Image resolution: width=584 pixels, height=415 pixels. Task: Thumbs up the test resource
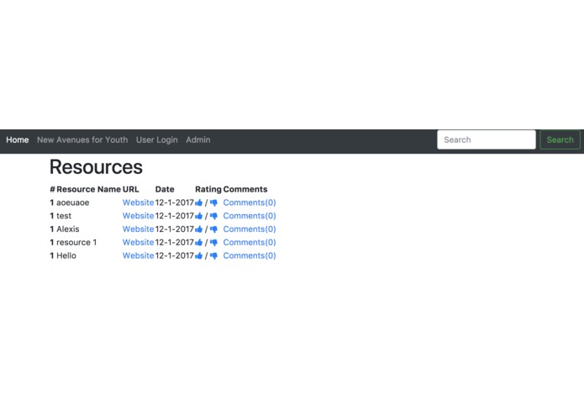[199, 216]
